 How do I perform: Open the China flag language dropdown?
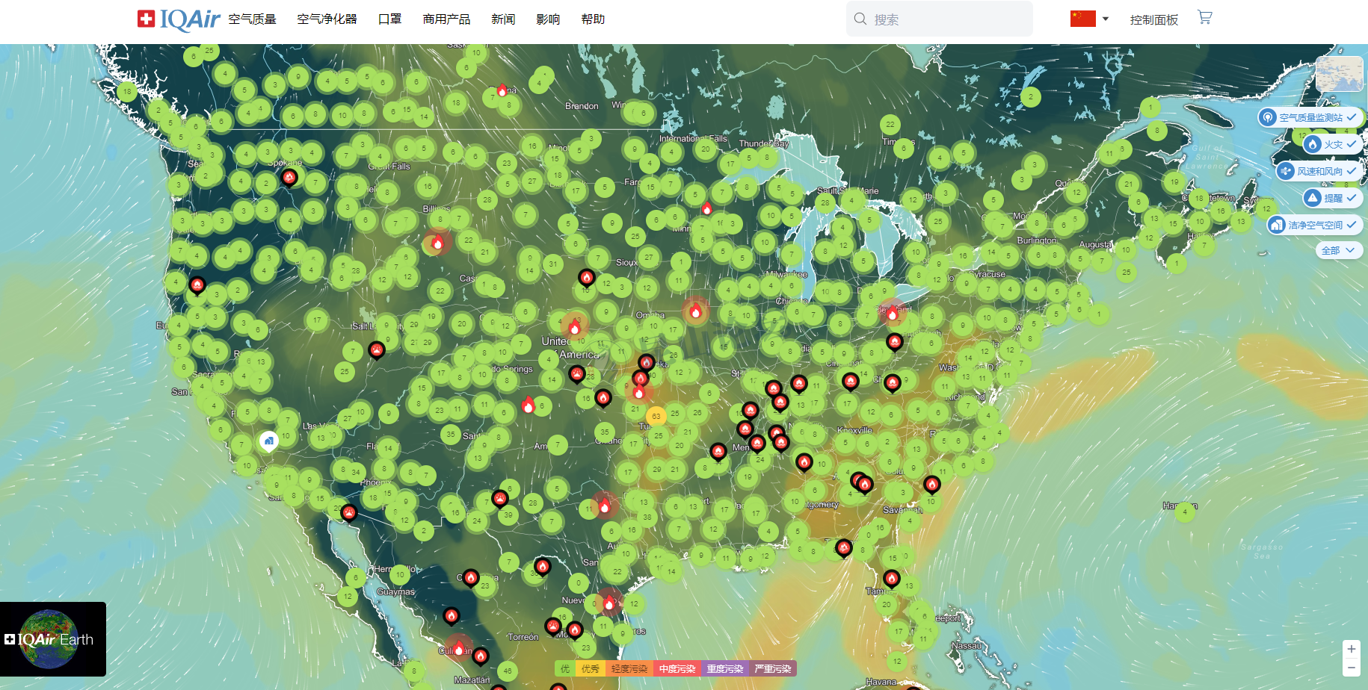[x=1089, y=19]
